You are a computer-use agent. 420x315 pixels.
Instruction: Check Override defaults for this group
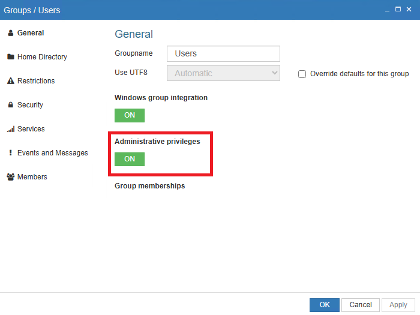pos(302,74)
